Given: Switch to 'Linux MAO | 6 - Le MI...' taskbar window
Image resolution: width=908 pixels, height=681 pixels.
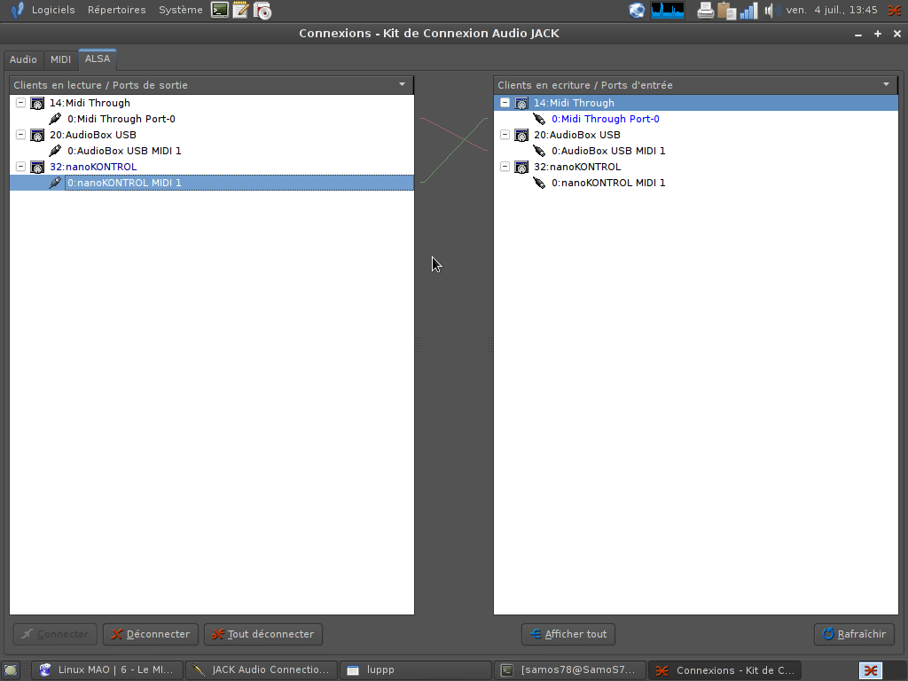Looking at the screenshot, I should [106, 670].
